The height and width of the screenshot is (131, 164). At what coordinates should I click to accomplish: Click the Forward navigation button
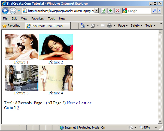pos(13,11)
